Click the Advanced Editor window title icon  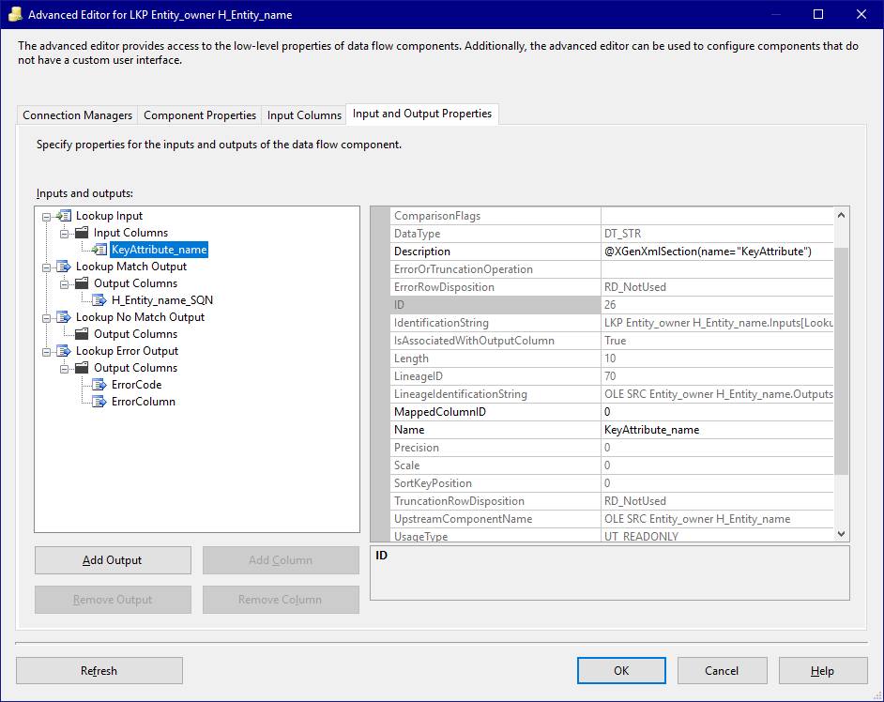tap(15, 15)
